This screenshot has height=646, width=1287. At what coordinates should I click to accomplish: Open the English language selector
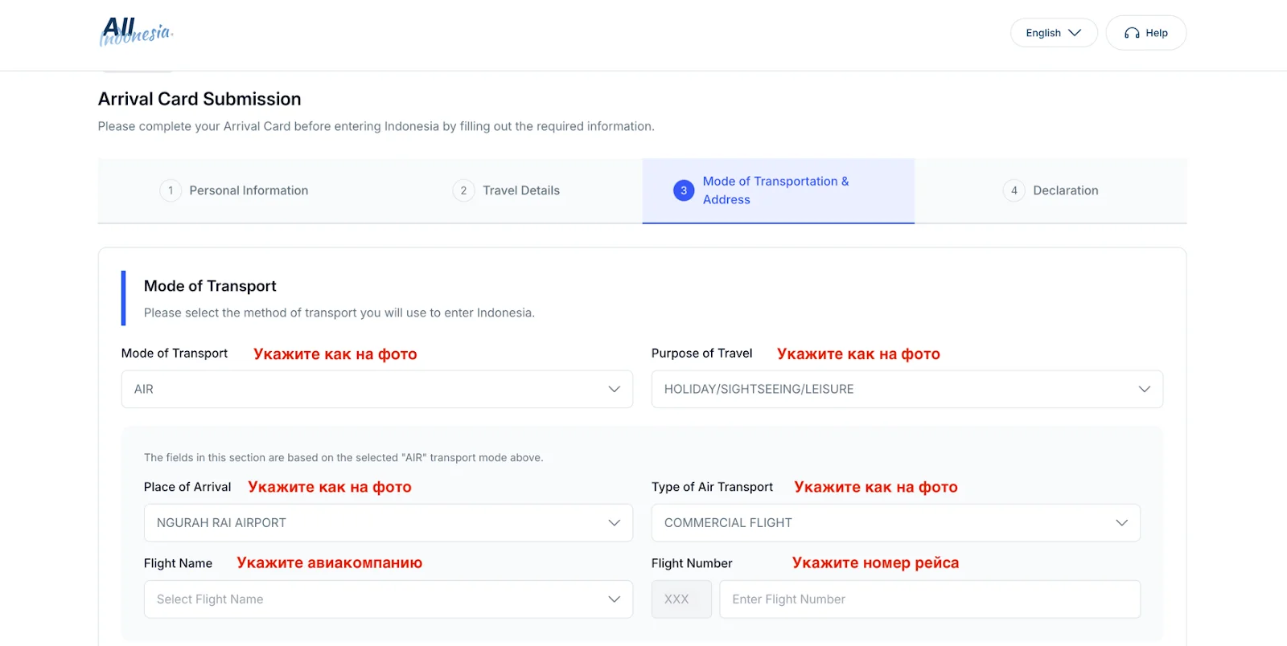point(1053,33)
